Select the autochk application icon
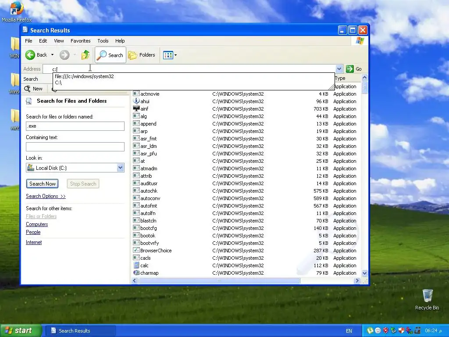The width and height of the screenshot is (449, 337). tap(136, 190)
